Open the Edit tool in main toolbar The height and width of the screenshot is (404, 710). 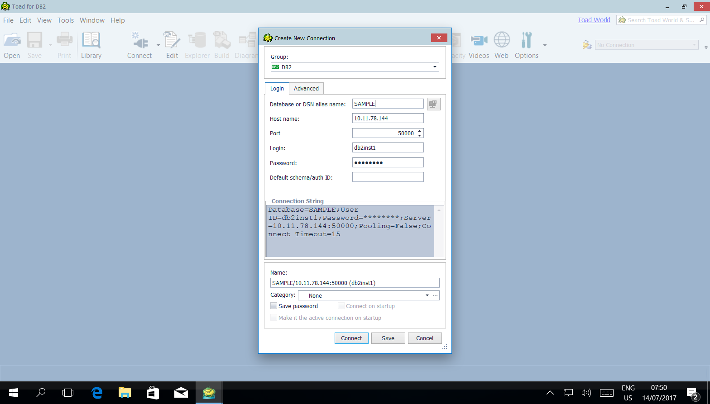172,45
